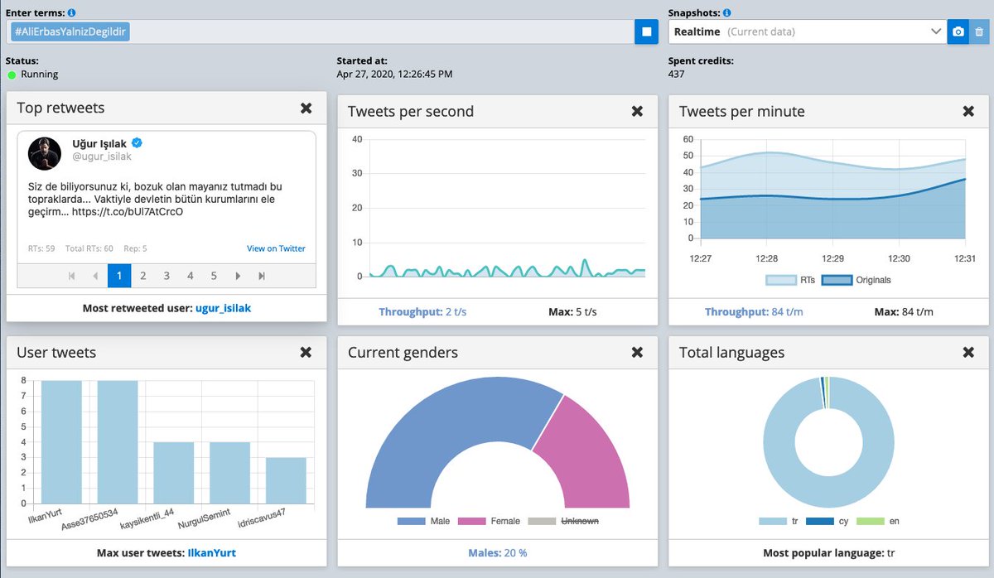
Task: Close the Tweets per minute panel
Action: (x=968, y=111)
